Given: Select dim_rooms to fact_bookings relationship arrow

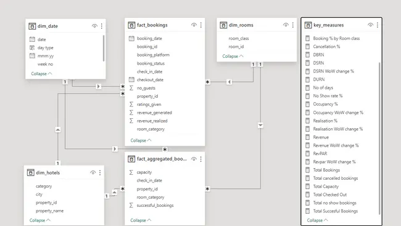Looking at the screenshot, I should coord(229,82).
